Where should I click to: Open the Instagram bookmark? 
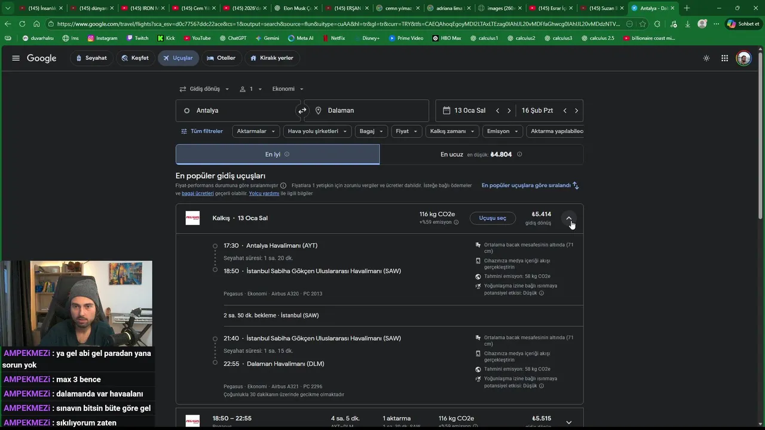[x=102, y=38]
